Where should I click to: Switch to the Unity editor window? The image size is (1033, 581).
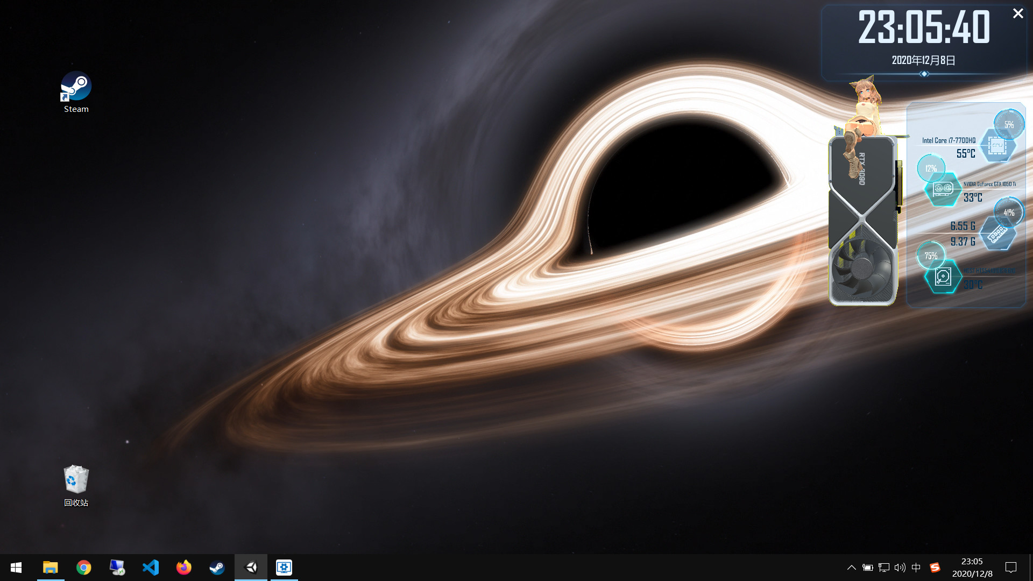pyautogui.click(x=251, y=568)
